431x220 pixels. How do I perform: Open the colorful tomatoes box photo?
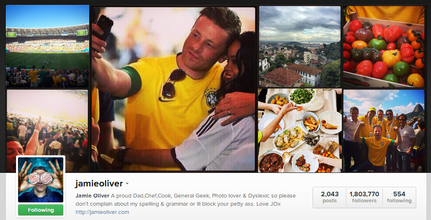click(x=384, y=46)
